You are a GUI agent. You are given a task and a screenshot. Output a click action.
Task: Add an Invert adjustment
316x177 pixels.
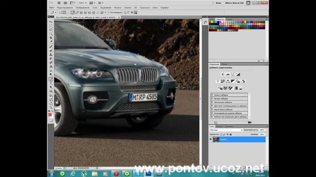coord(221,88)
